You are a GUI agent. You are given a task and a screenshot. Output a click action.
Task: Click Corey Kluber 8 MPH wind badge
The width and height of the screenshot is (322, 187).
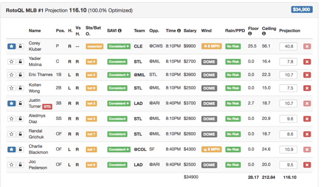tap(212, 46)
